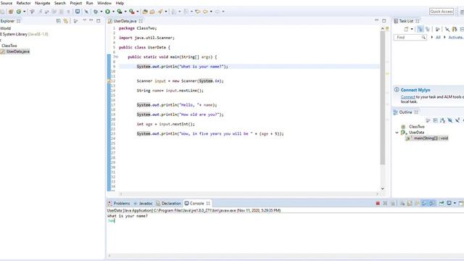Click the External Tools run icon
The height and width of the screenshot is (261, 464).
pyautogui.click(x=132, y=12)
